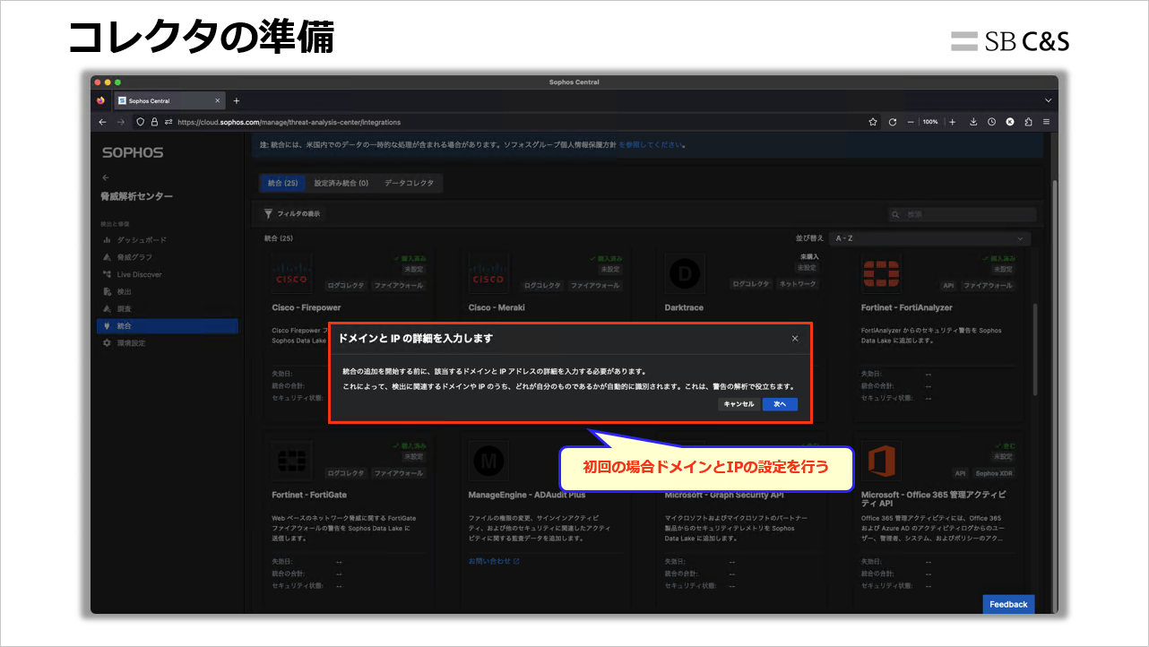The image size is (1149, 647).
Task: Click the Cisco - Meraki title
Action: pos(497,307)
